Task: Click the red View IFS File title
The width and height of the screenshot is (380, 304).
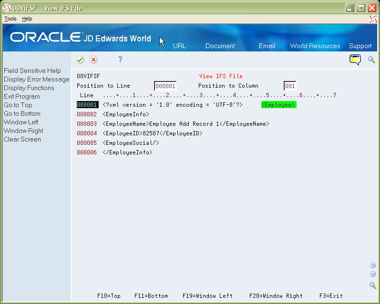Action: [x=221, y=76]
